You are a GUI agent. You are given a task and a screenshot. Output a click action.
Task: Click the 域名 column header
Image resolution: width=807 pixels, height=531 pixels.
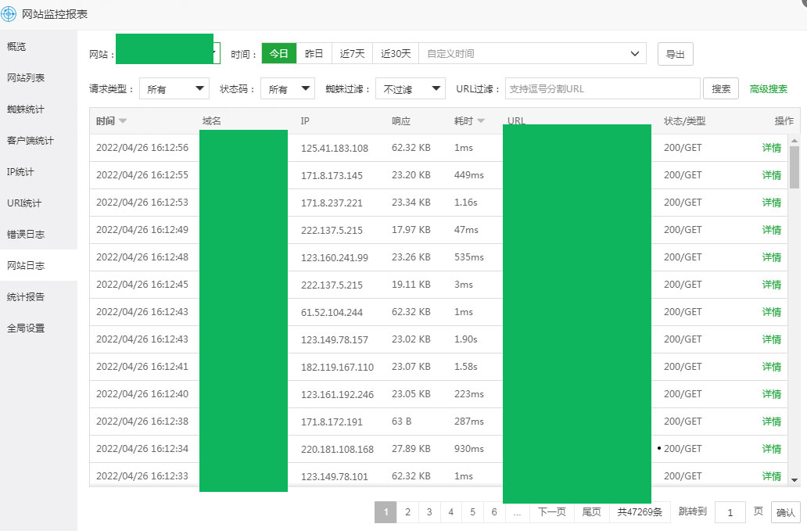click(212, 121)
